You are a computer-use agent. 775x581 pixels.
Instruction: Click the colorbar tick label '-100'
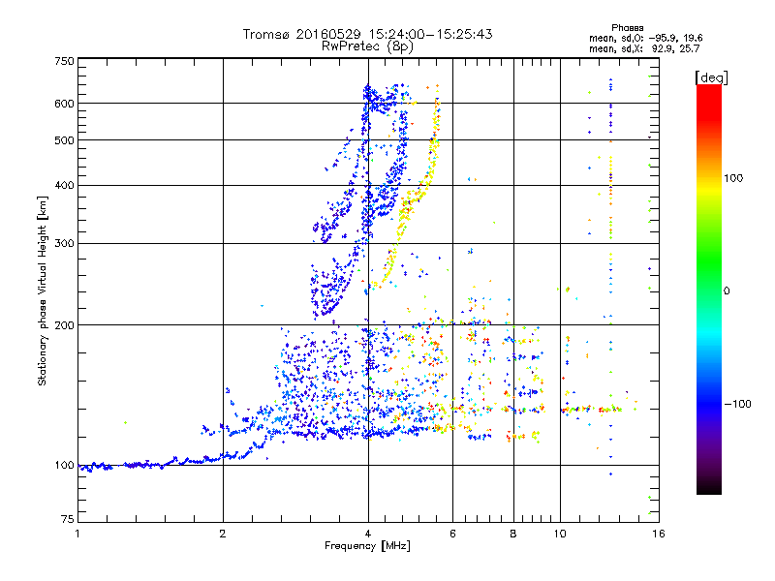point(738,404)
